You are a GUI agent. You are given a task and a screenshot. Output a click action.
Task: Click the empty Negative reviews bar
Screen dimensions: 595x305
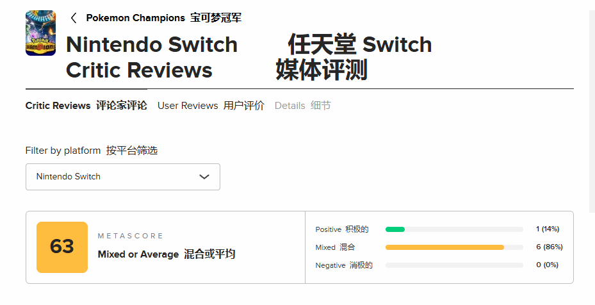(454, 265)
